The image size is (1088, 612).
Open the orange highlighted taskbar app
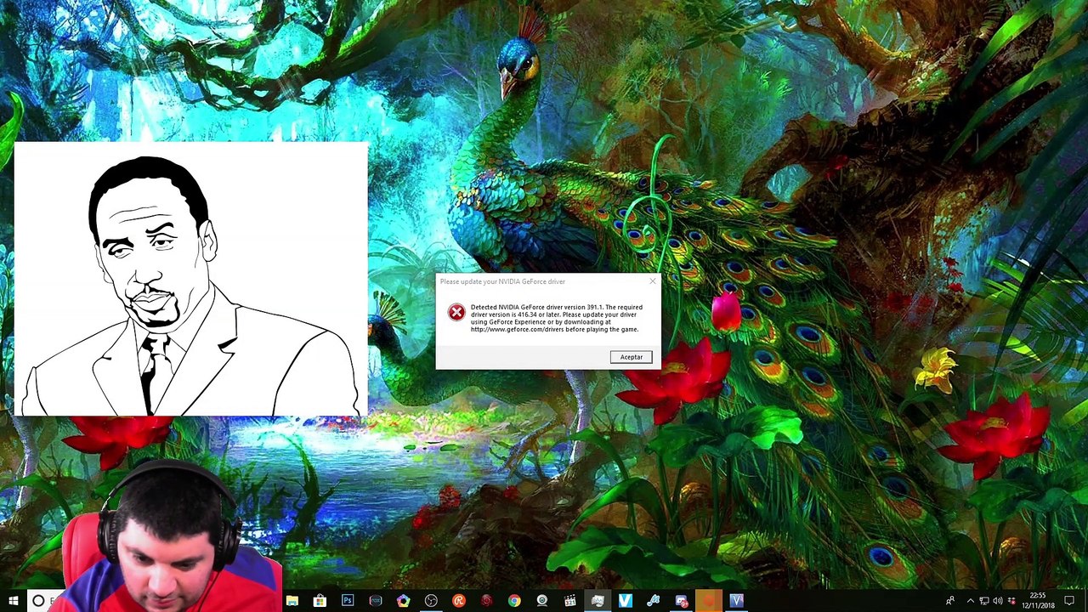pos(709,601)
